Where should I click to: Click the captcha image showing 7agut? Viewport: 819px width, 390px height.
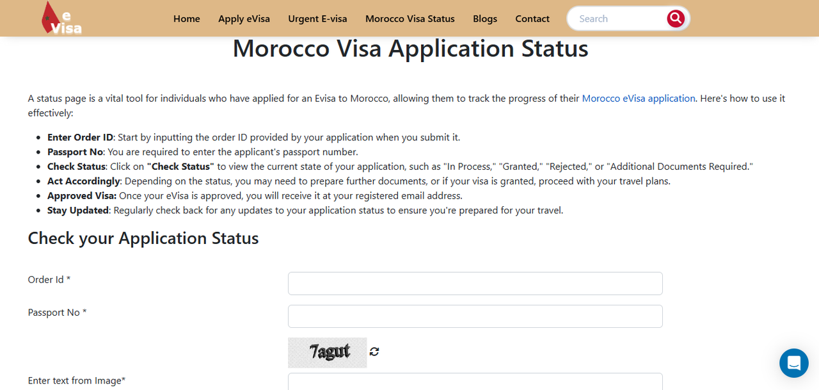328,352
